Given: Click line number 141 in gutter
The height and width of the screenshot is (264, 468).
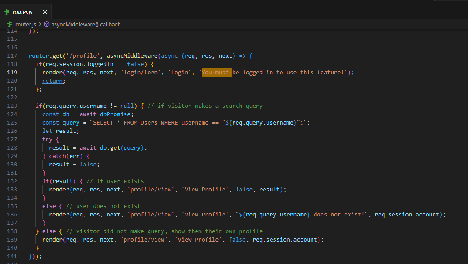Looking at the screenshot, I should [x=12, y=256].
